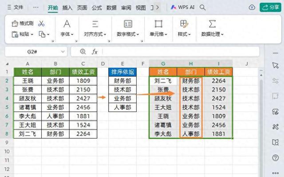The image size is (284, 177).
Task: Click the 排序依据 header cell
Action: (122, 72)
